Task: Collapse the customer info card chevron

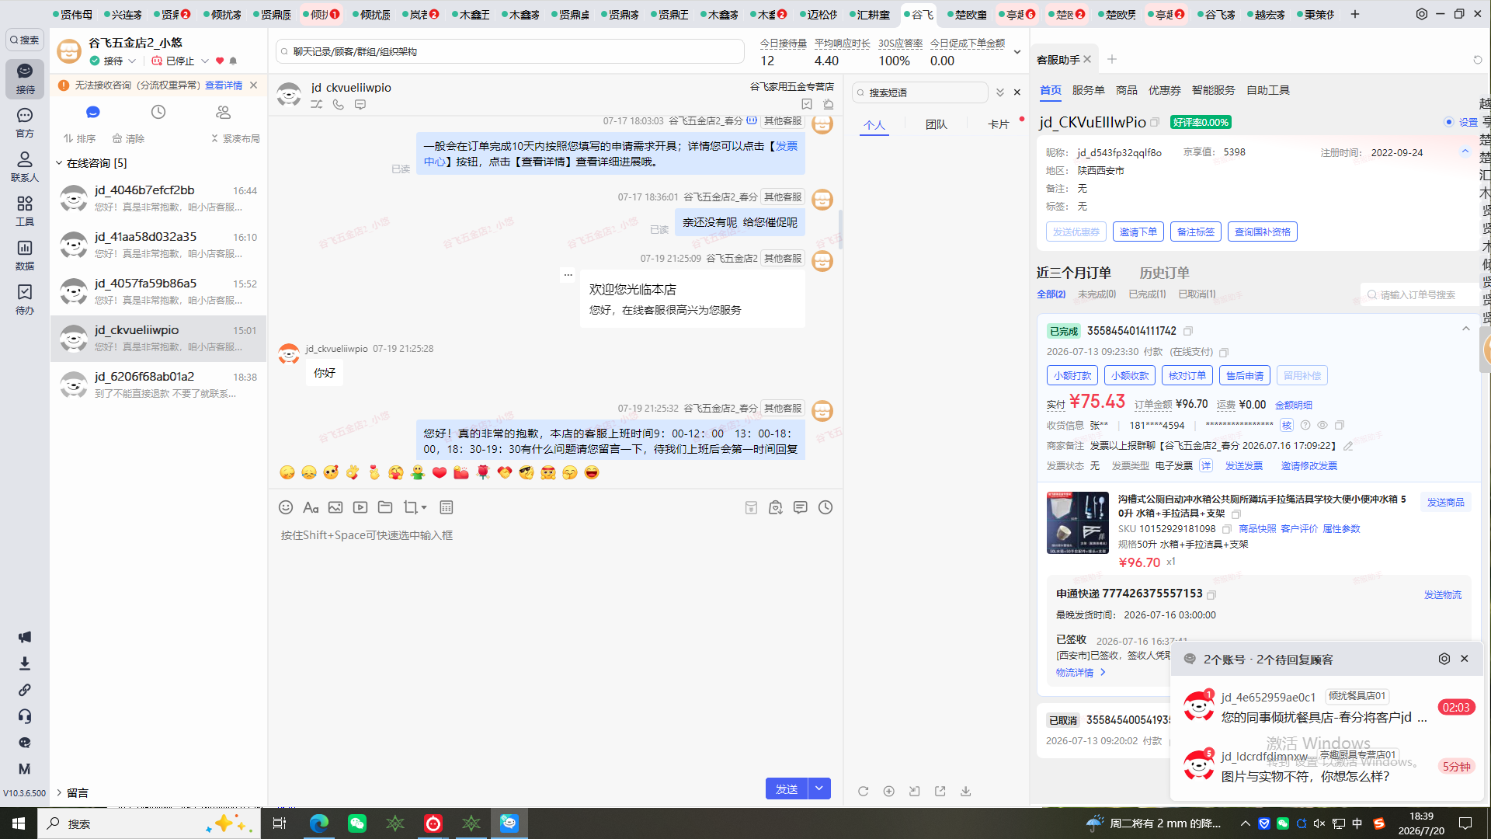Action: coord(1465,151)
